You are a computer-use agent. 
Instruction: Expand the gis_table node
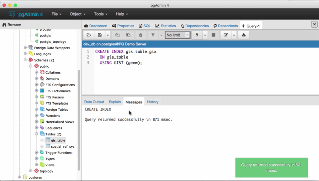click(x=41, y=140)
